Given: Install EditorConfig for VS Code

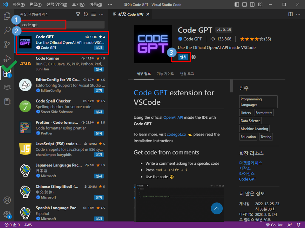Looking at the screenshot, I should 99,91.
